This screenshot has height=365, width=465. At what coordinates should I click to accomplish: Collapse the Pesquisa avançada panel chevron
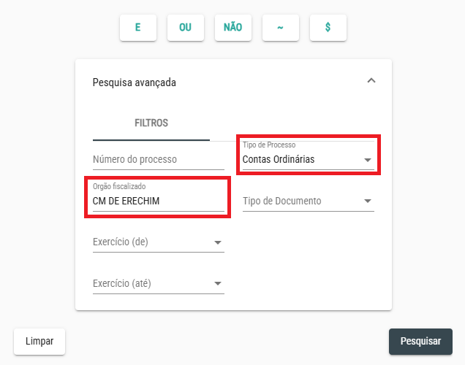click(x=371, y=80)
